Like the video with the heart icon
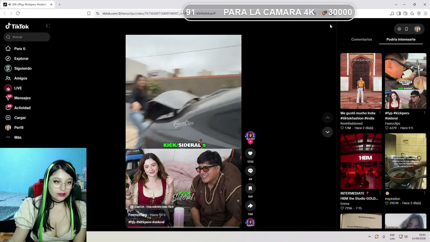Viewport: 430px width, 242px height. (250, 153)
